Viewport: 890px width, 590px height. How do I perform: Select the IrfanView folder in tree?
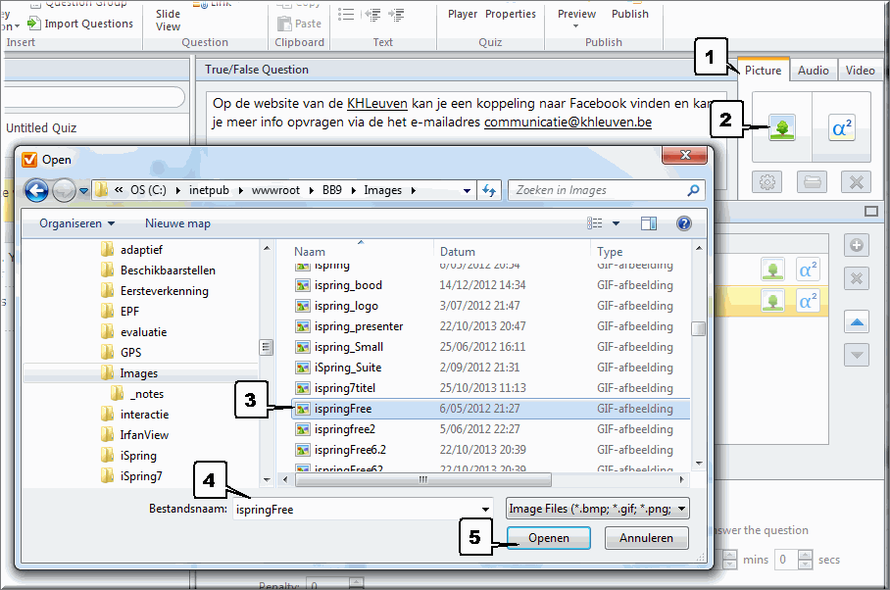click(144, 435)
